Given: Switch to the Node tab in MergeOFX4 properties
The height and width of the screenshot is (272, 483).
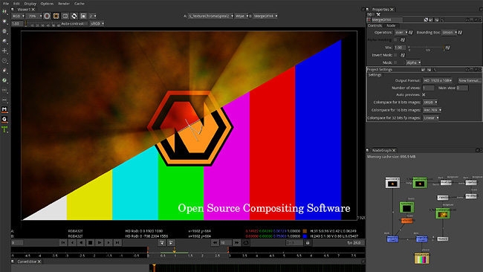Looking at the screenshot, I should [391, 25].
